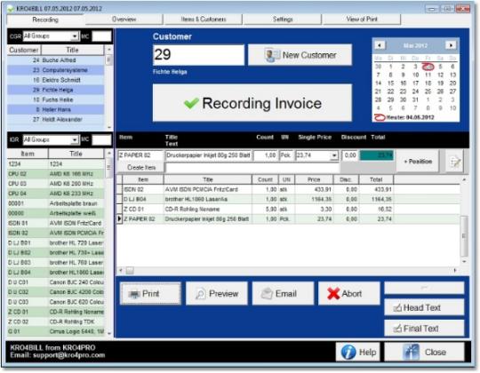Click the Final Text pencil icon

[397, 329]
